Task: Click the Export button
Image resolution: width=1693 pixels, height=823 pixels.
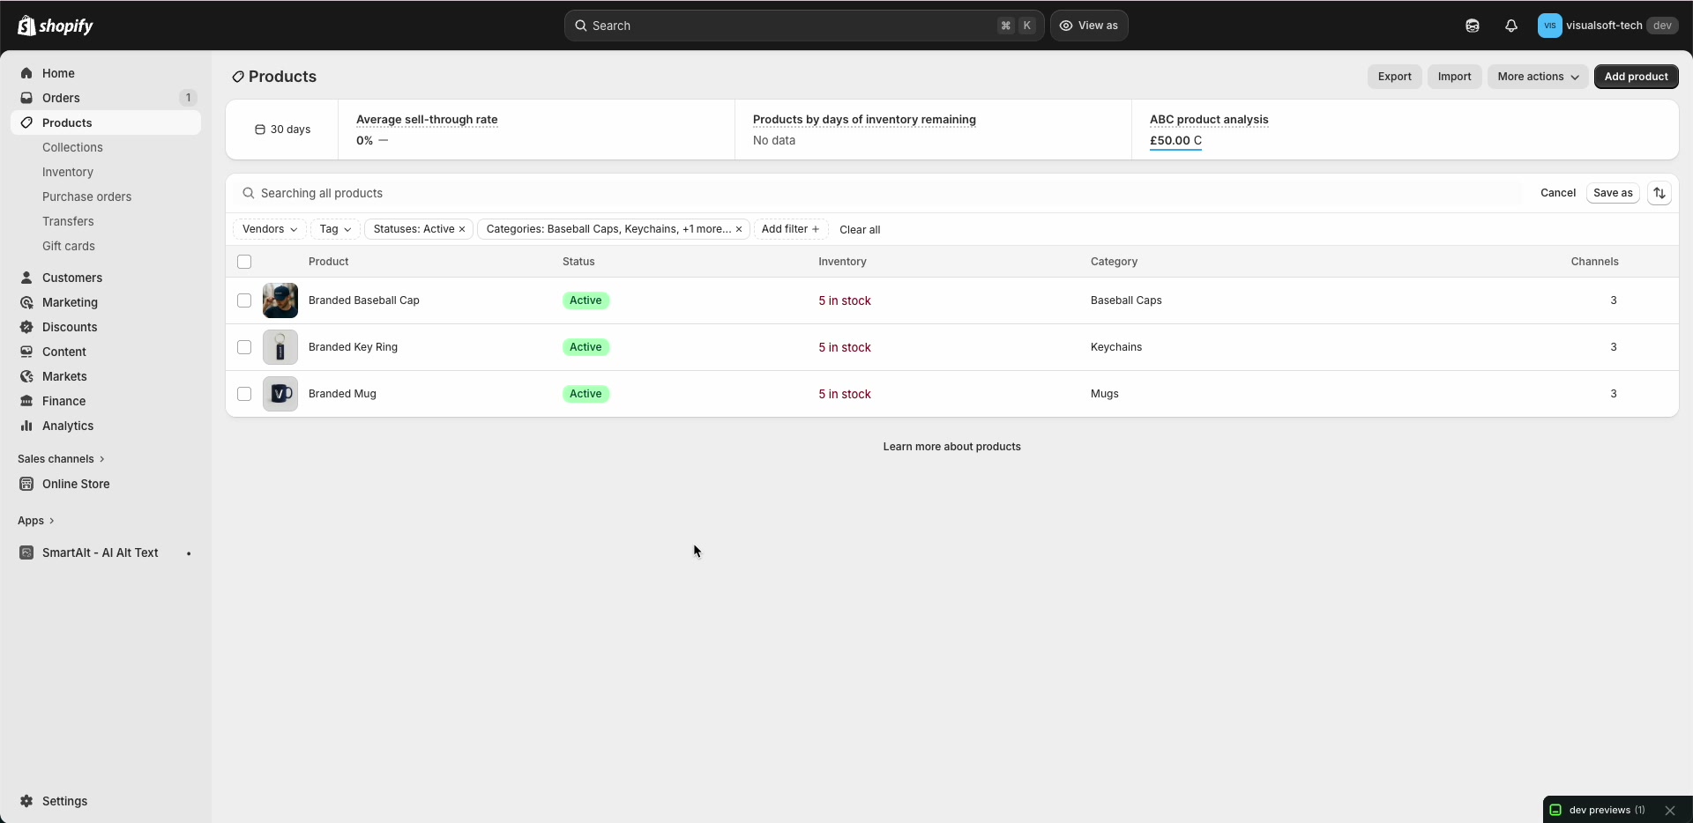Action: 1393,77
